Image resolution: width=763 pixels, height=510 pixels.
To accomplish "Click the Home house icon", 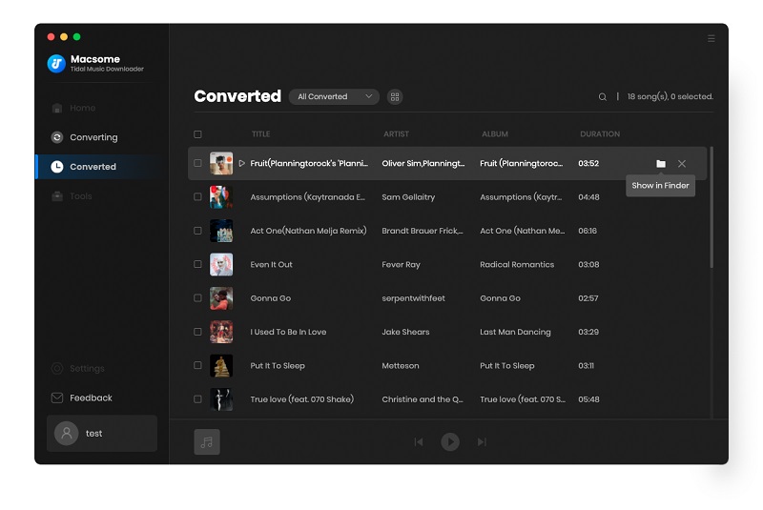I will [x=57, y=108].
